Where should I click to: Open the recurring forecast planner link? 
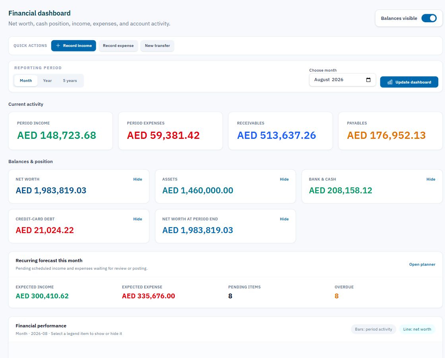click(422, 265)
